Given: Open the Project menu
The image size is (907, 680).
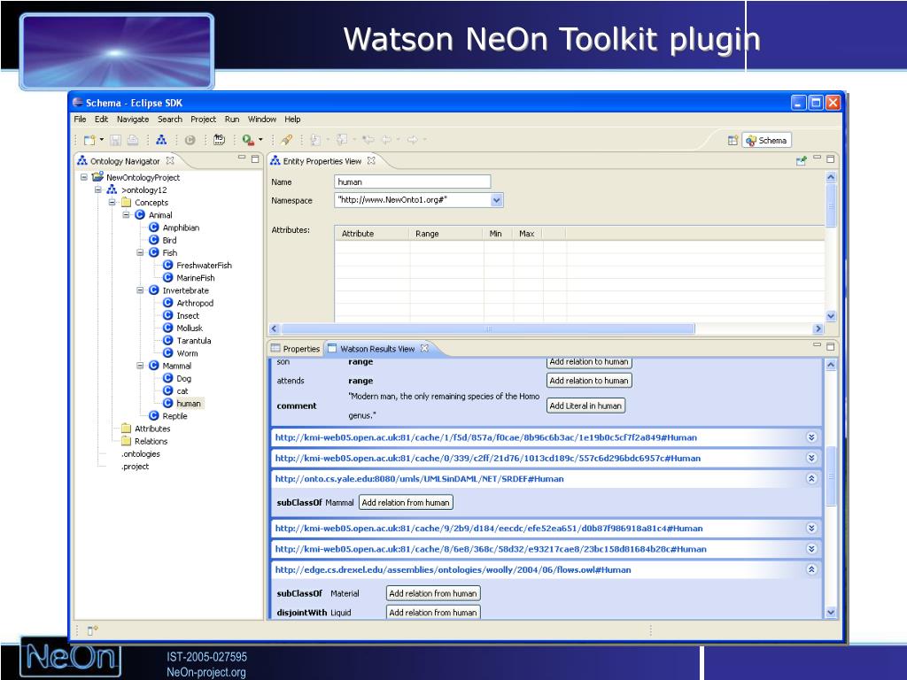Looking at the screenshot, I should point(203,120).
